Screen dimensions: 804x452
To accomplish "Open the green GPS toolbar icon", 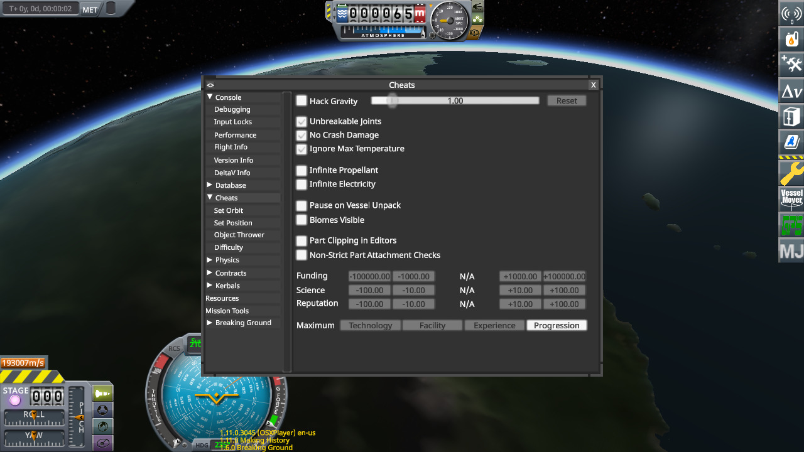I will pos(791,225).
